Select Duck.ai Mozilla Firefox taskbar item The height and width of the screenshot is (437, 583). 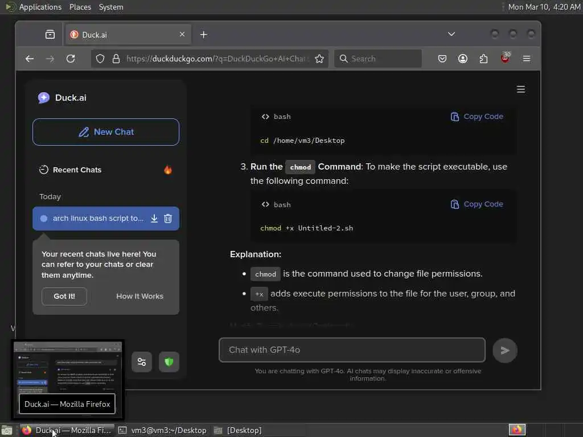pos(67,430)
